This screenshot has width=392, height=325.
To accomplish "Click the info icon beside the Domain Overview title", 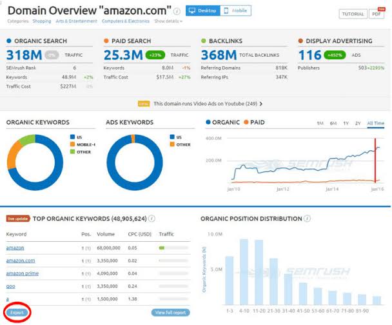I will click(177, 11).
